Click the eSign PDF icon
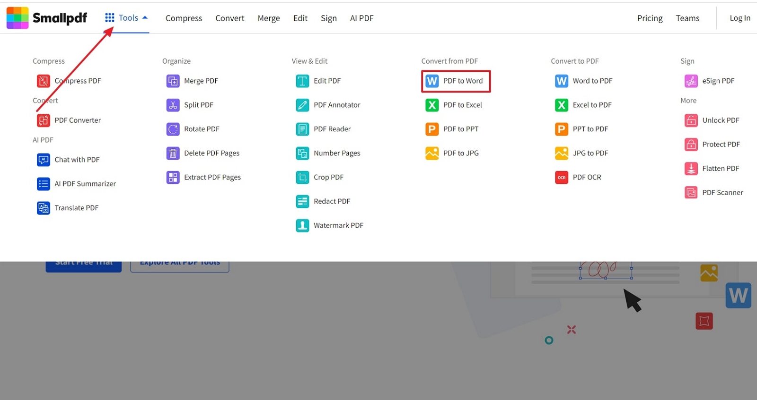Image resolution: width=757 pixels, height=400 pixels. point(691,81)
